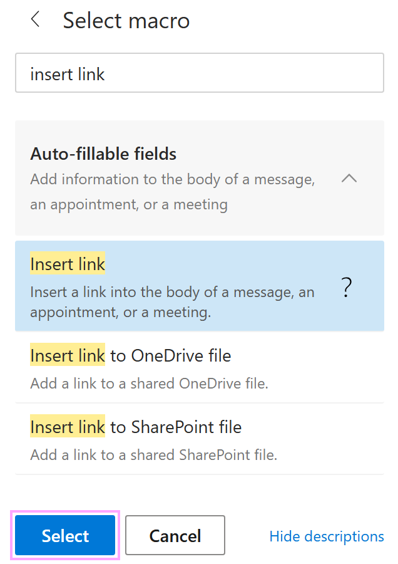
Task: Open help for Insert link macro
Action: [x=346, y=286]
